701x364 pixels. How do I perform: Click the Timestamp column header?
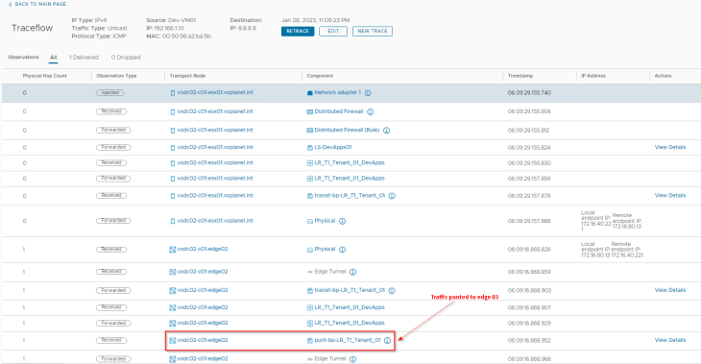(520, 76)
